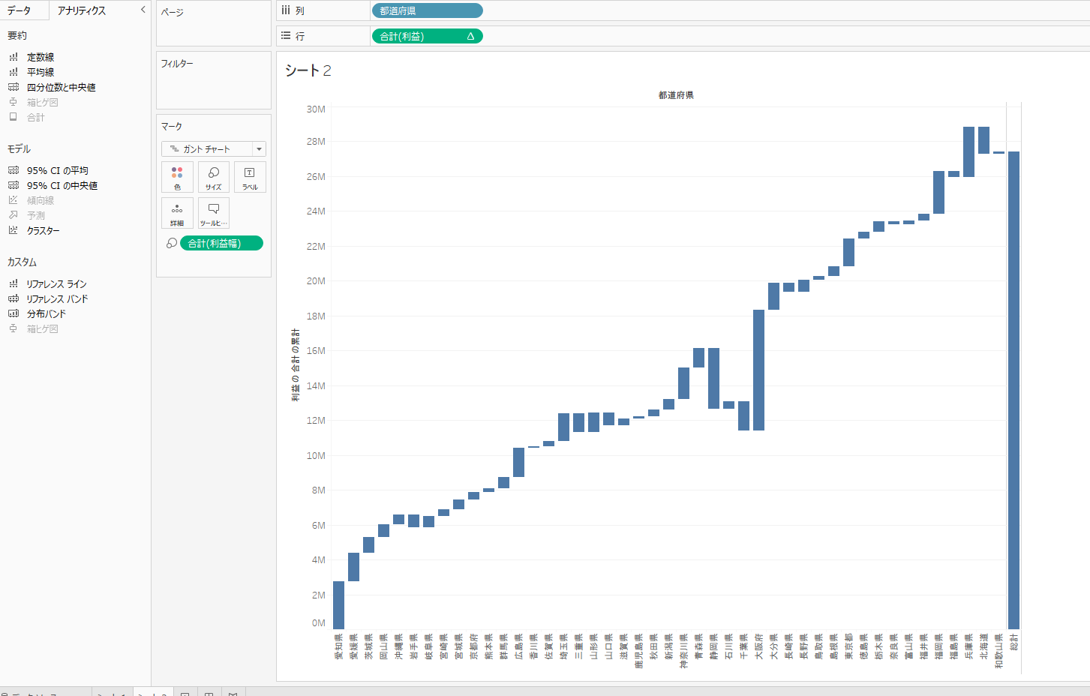Click the マーク card title
1090x696 pixels.
point(172,126)
